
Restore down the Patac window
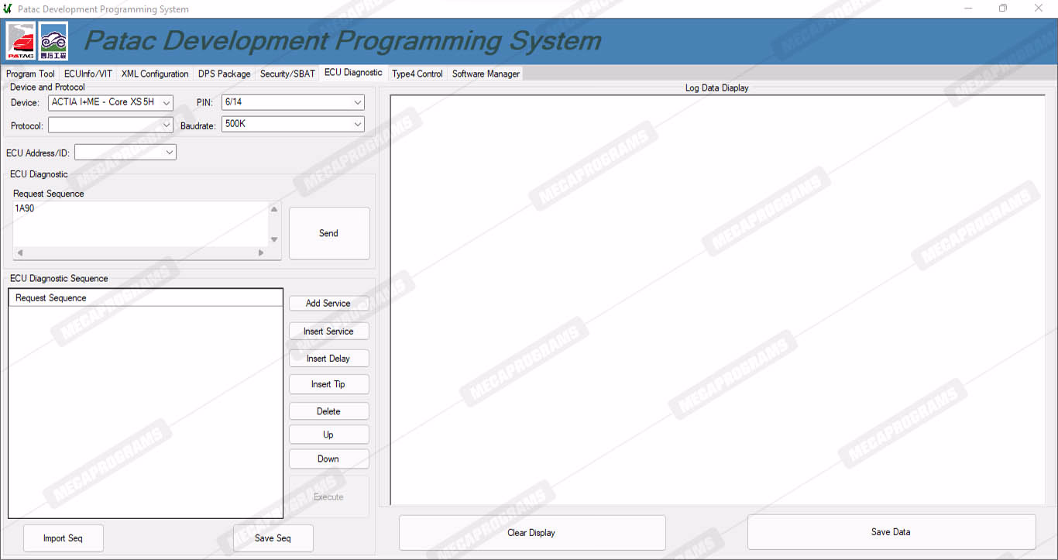coord(1004,9)
